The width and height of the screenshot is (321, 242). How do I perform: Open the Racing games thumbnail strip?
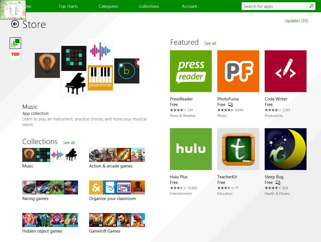coord(50,187)
